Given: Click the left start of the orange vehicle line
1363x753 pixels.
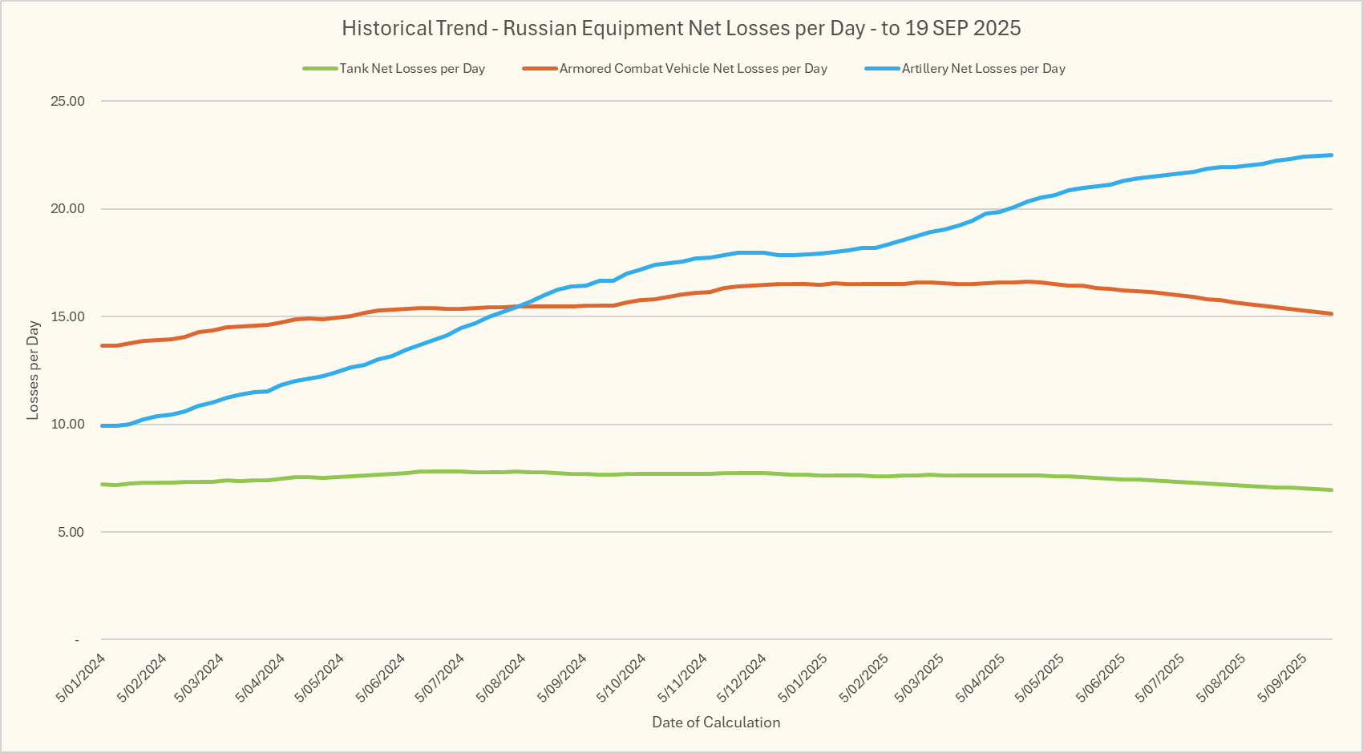Looking at the screenshot, I should [103, 345].
